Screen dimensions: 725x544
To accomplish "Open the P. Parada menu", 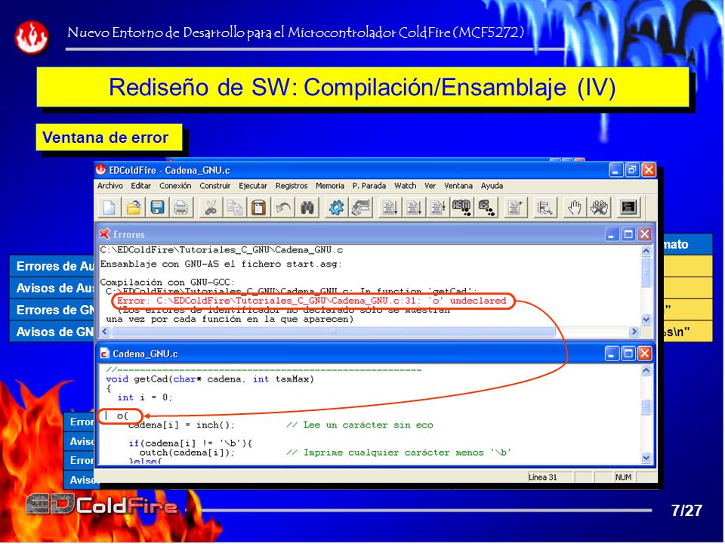I will coord(369,186).
